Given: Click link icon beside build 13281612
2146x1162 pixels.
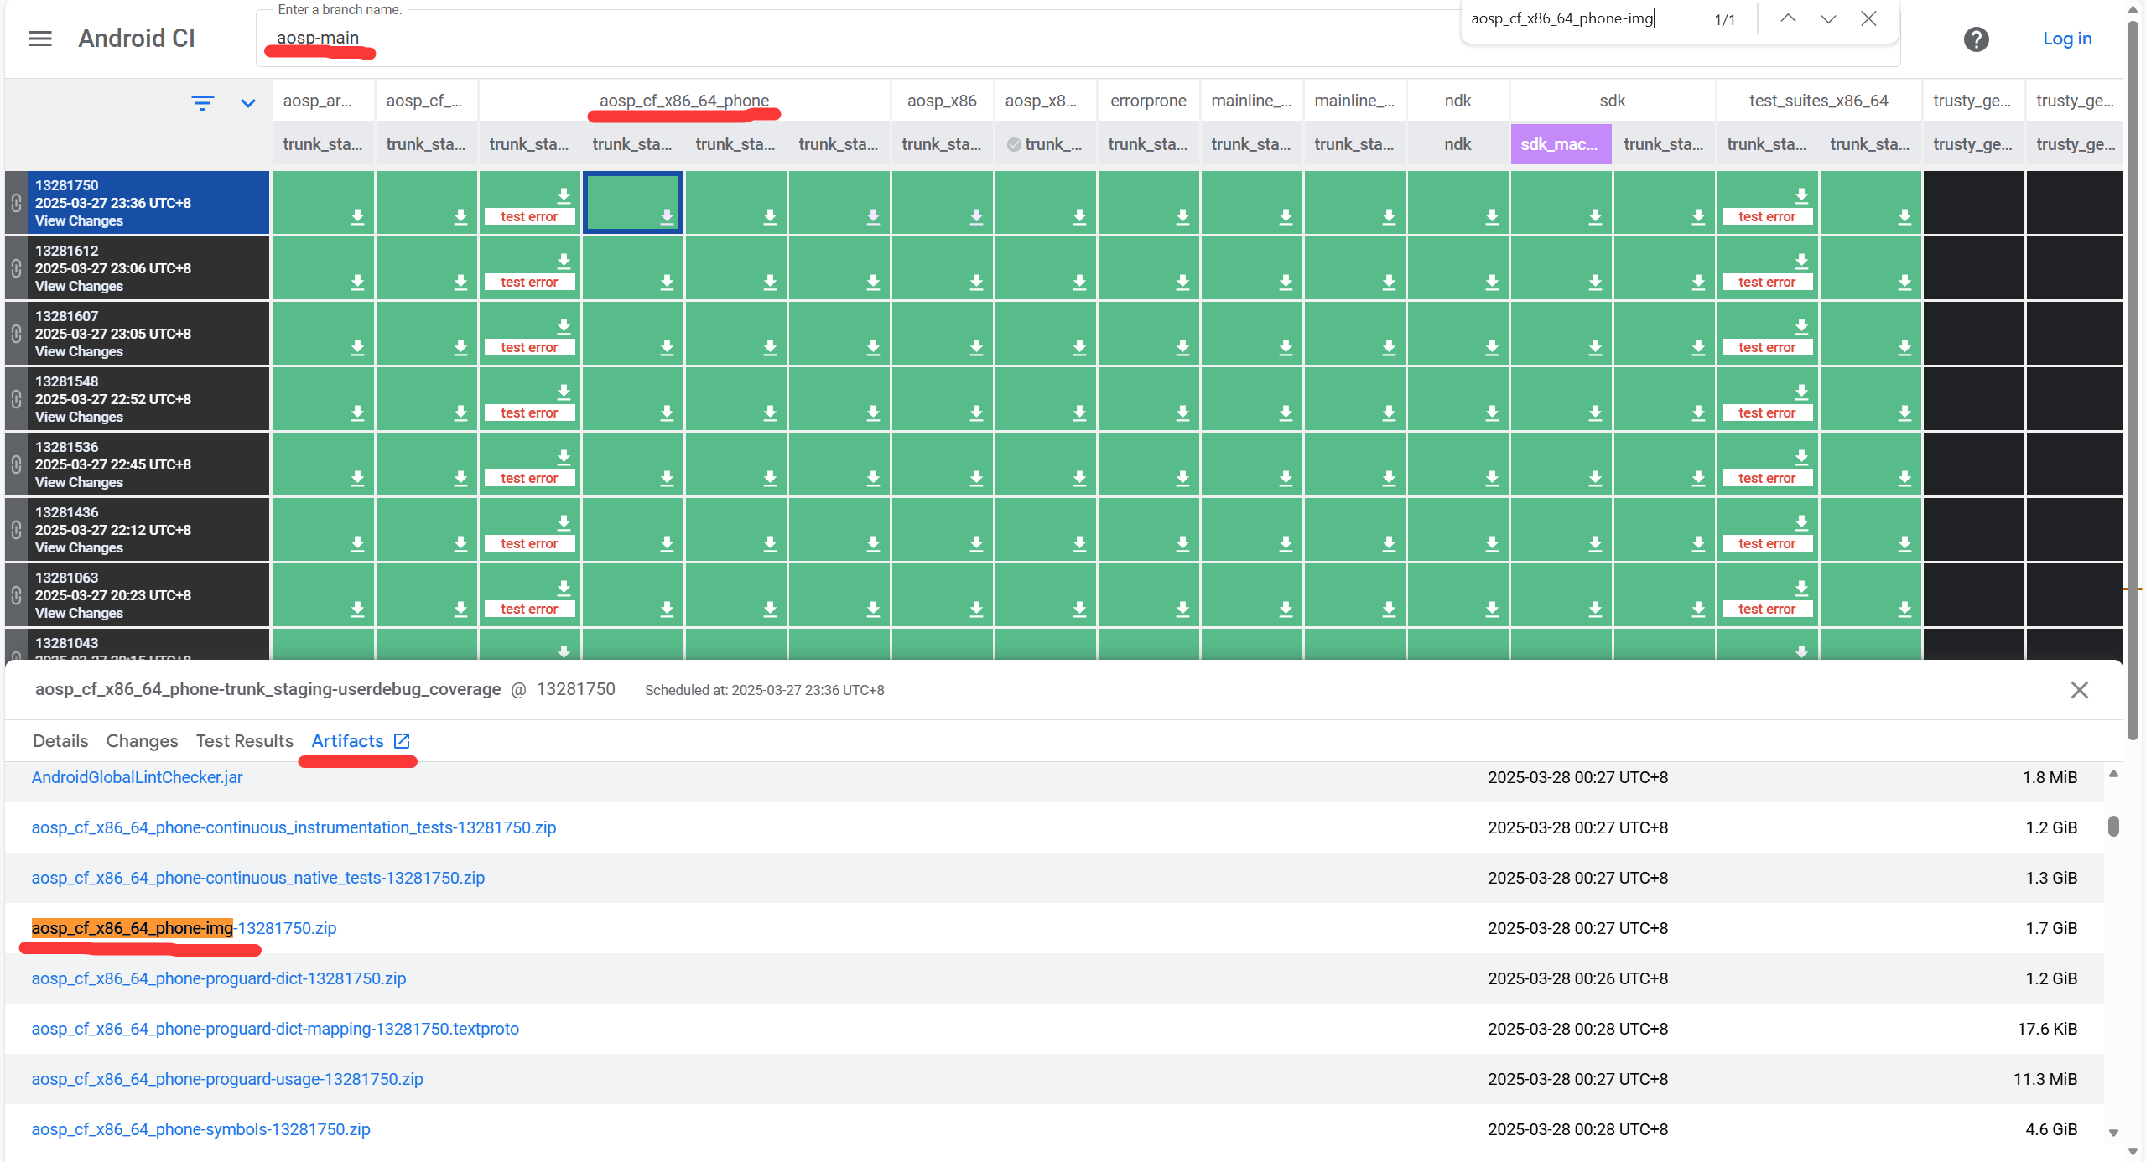Looking at the screenshot, I should coord(16,268).
